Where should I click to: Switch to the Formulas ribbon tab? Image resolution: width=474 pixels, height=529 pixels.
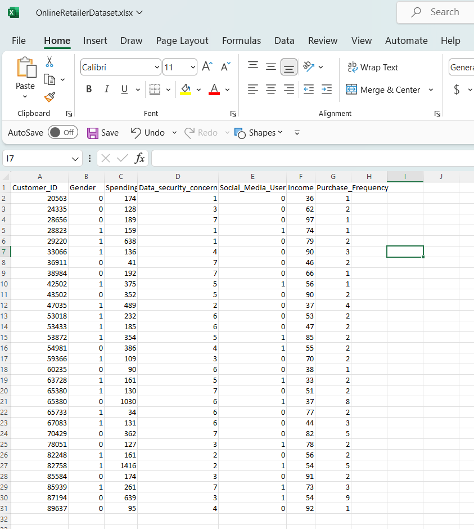pyautogui.click(x=241, y=41)
